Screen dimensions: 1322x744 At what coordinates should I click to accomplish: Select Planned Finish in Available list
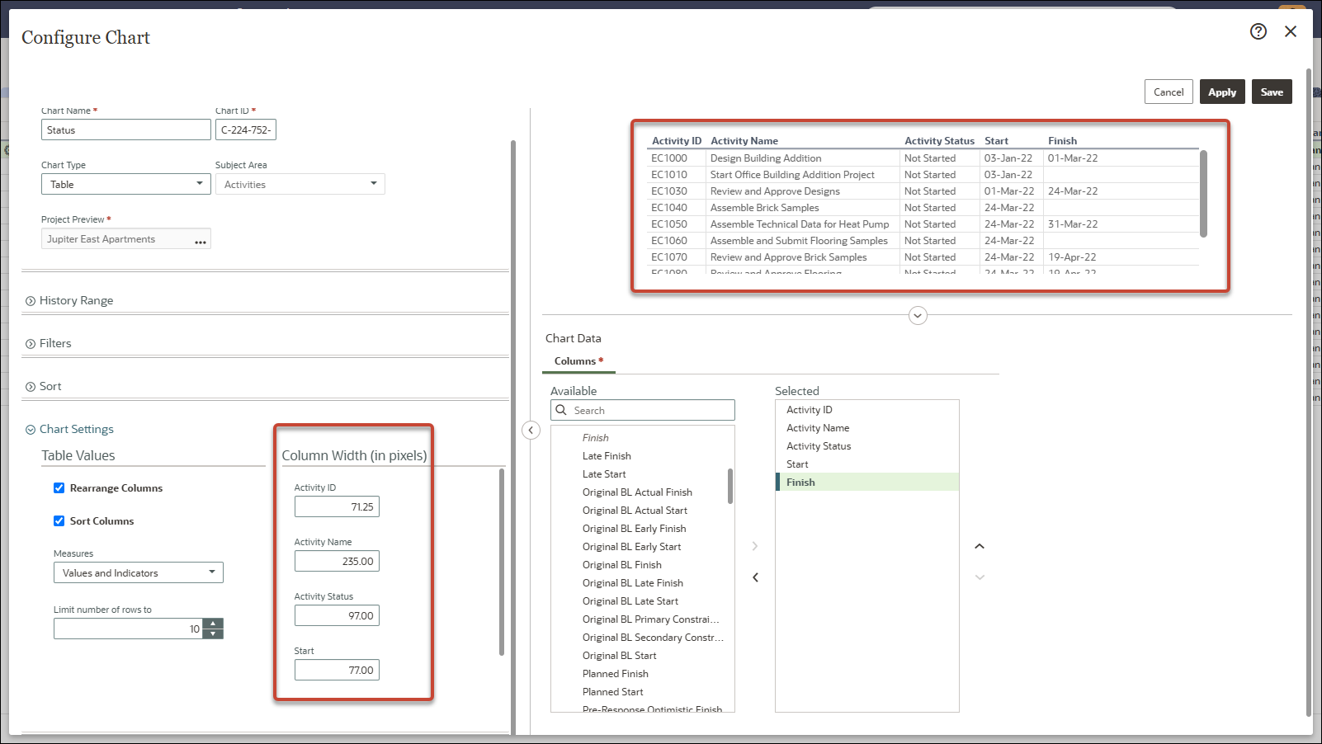tap(615, 674)
